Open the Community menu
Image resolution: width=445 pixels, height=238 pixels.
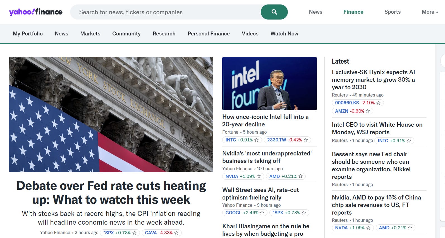tap(126, 33)
